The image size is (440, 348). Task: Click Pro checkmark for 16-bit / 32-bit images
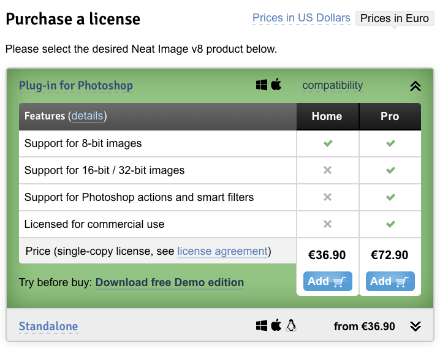390,170
